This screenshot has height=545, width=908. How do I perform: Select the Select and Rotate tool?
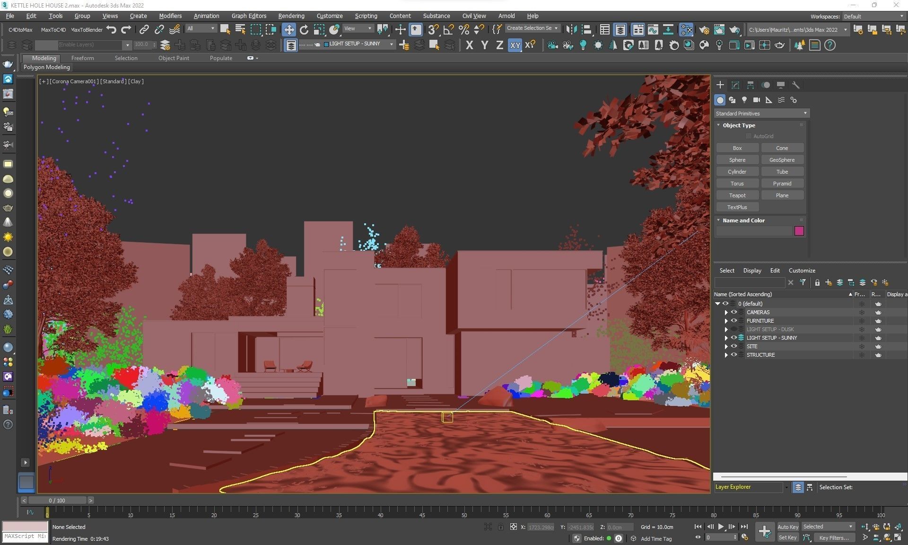pos(304,29)
